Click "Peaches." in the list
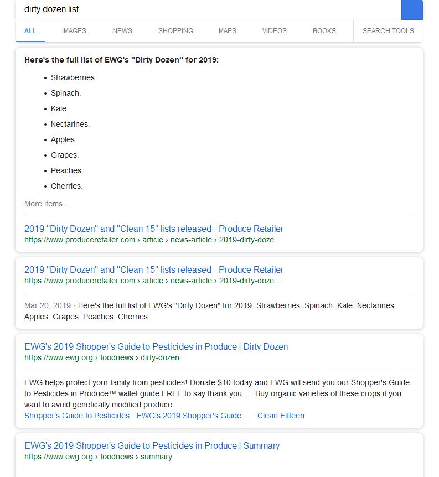Image resolution: width=439 pixels, height=477 pixels. pyautogui.click(x=67, y=171)
